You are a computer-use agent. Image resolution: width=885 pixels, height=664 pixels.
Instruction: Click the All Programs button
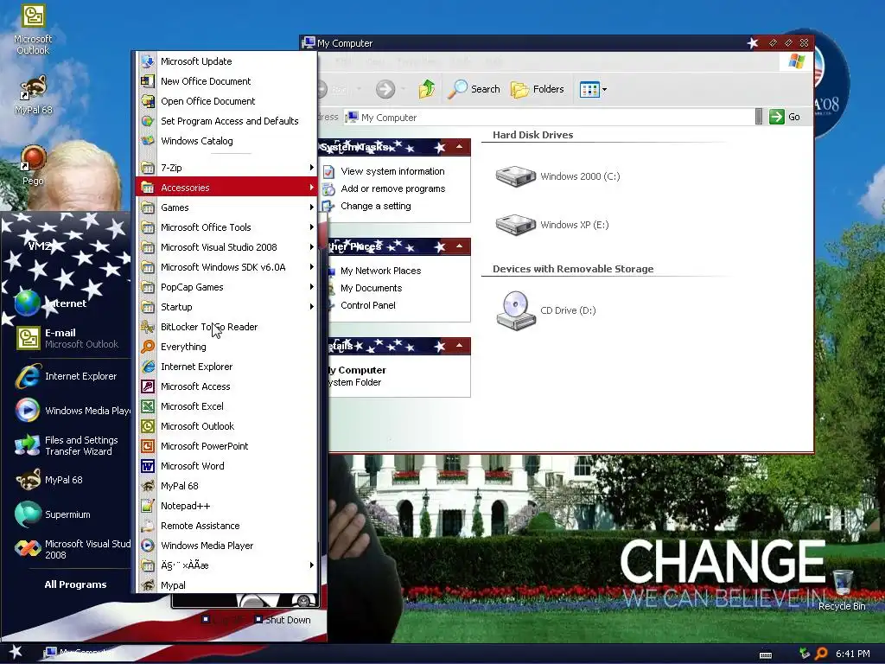75,584
